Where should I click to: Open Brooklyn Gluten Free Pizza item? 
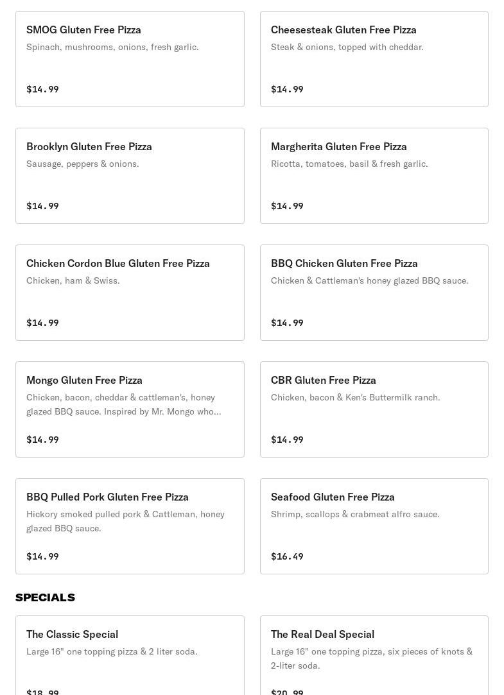click(x=130, y=176)
